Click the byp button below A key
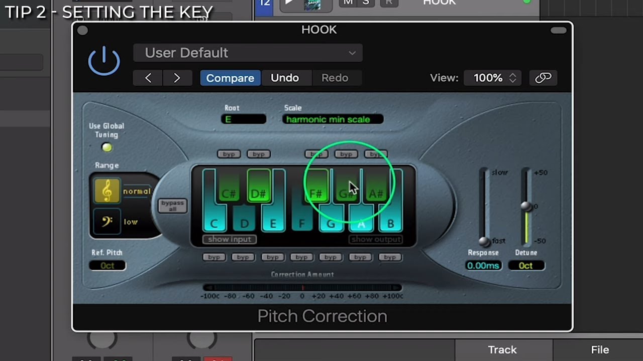Viewport: 643px width, 361px height. pos(360,257)
